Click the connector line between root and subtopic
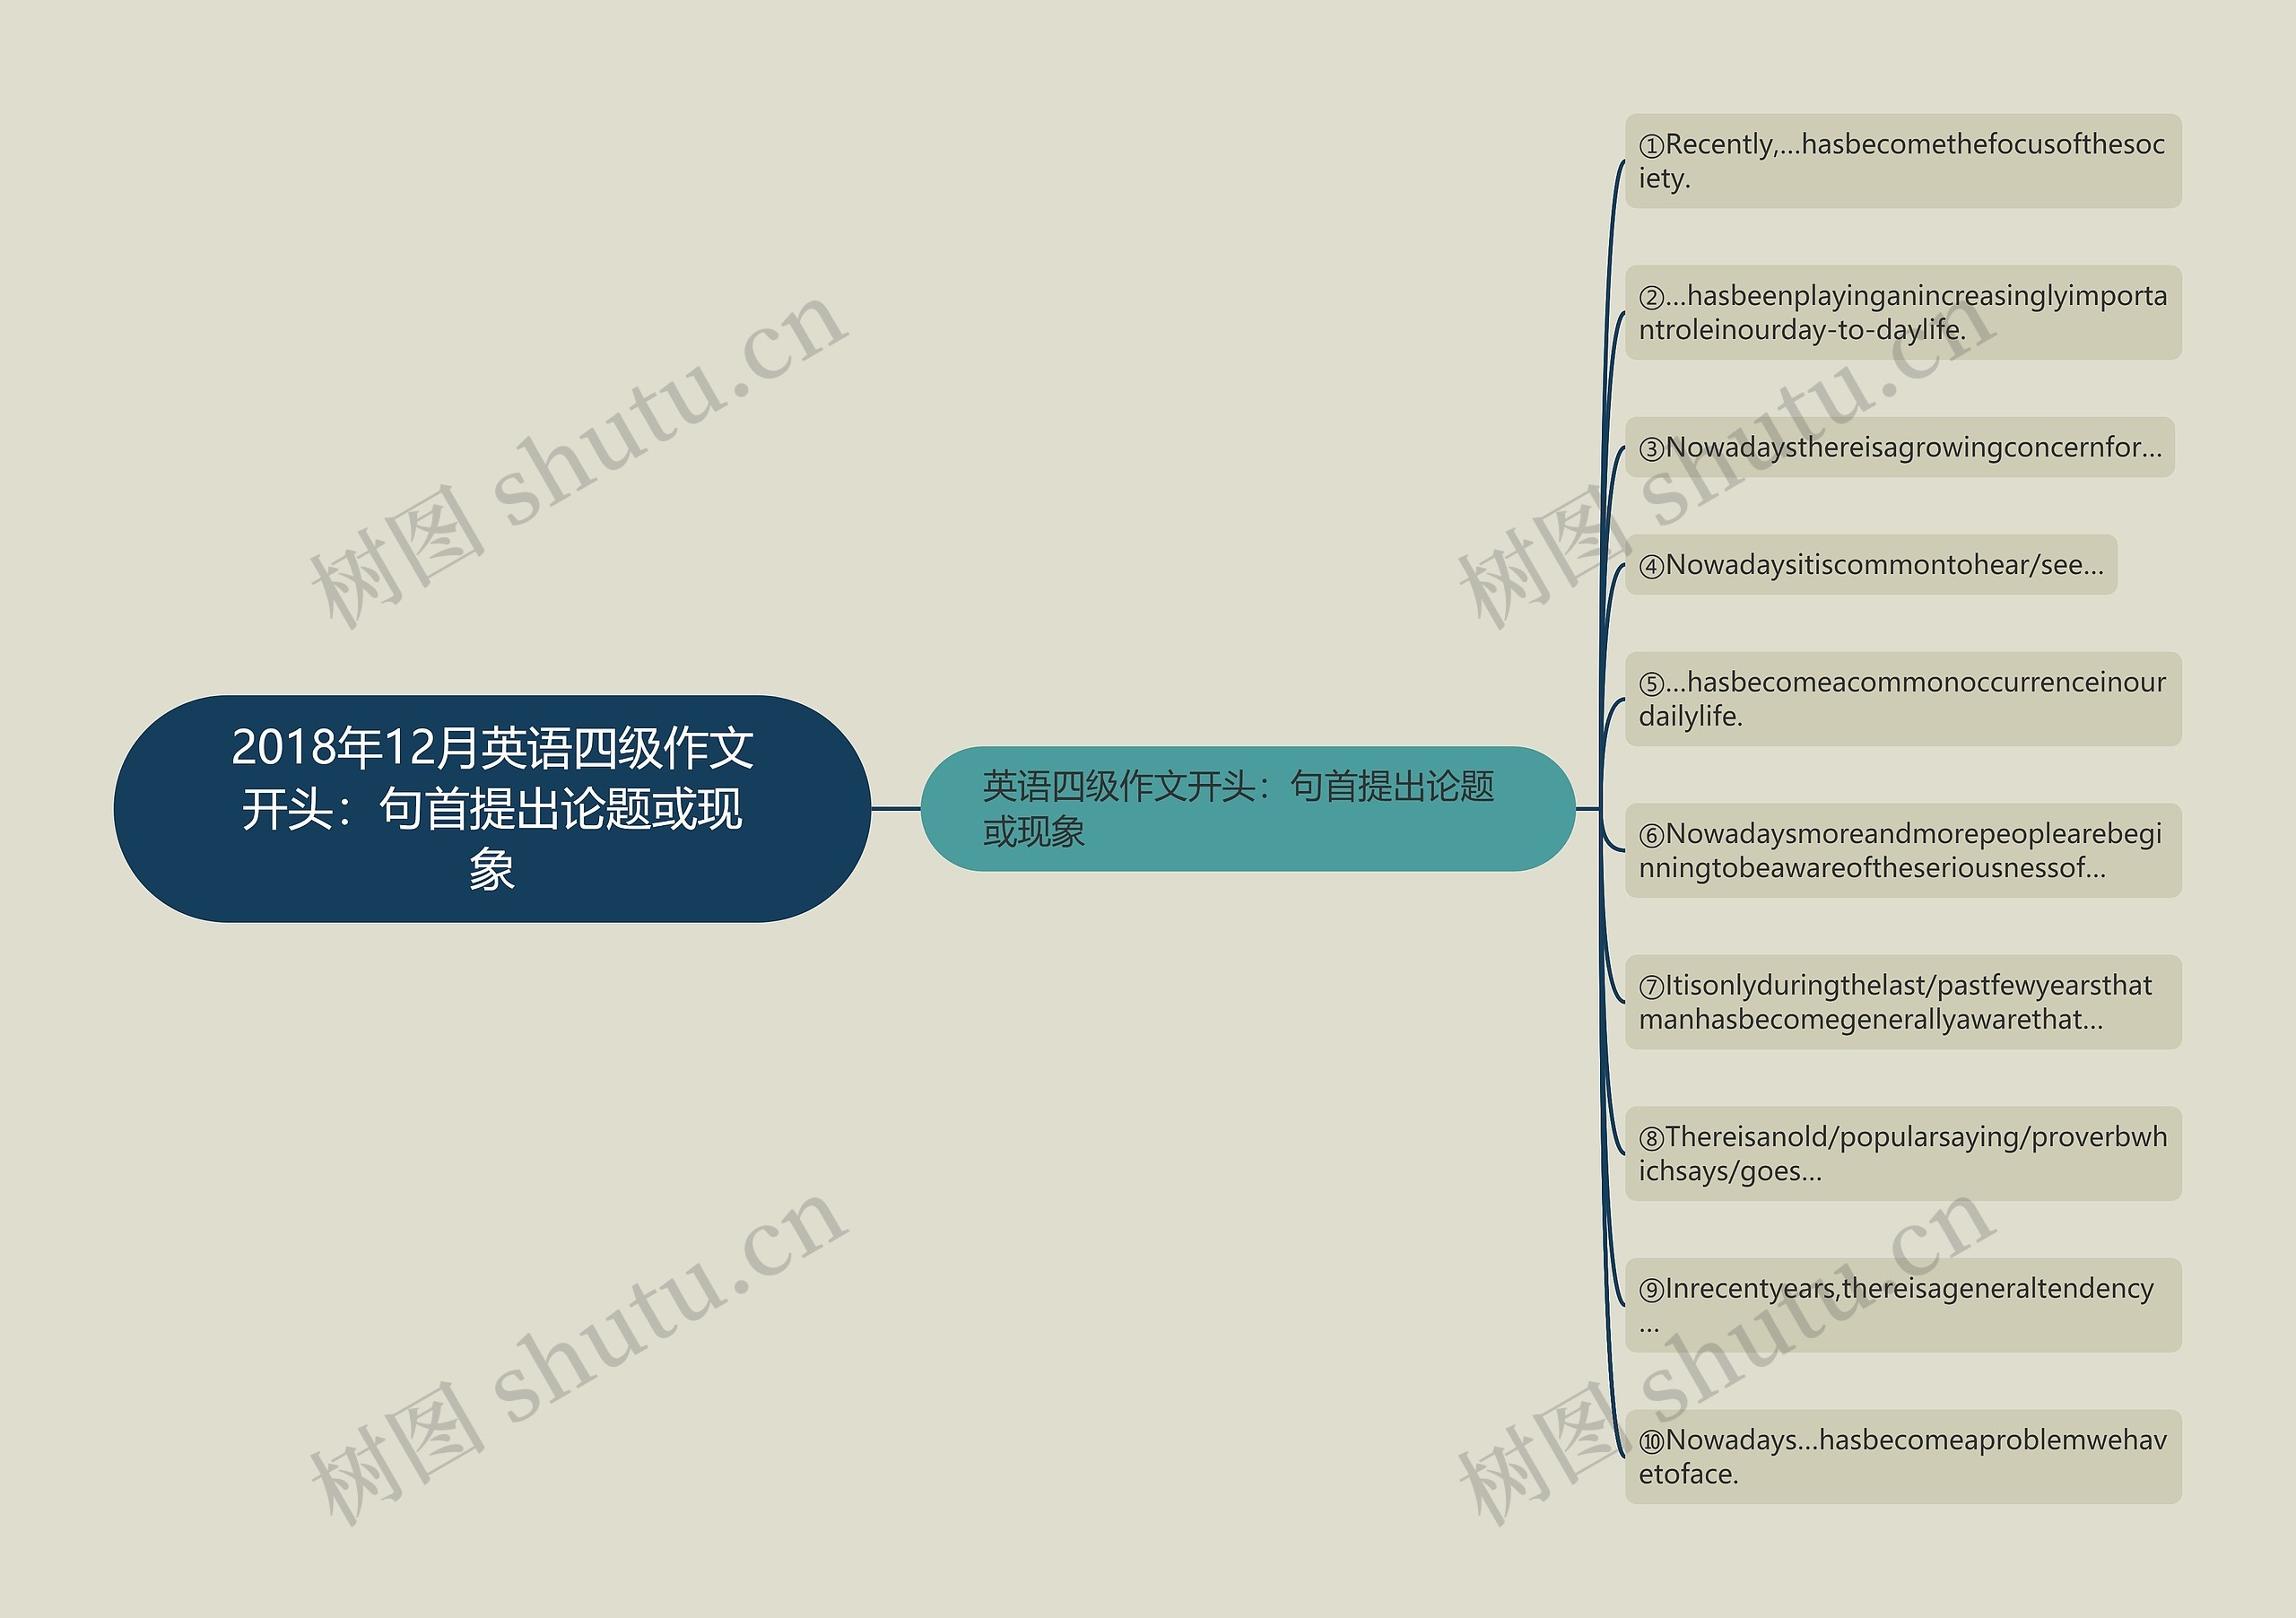This screenshot has width=2296, height=1618. point(895,808)
